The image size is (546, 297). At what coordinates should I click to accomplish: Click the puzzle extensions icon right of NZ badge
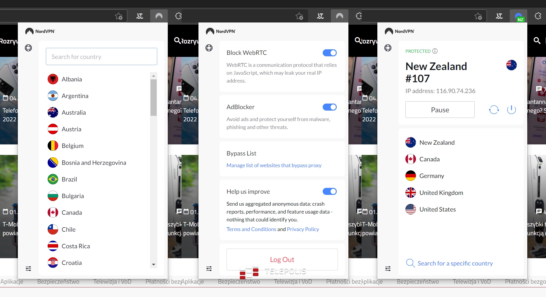point(538,16)
